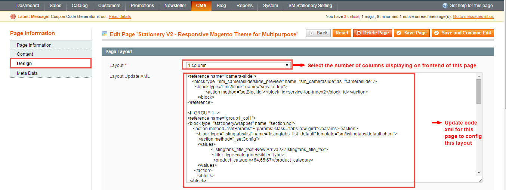Select Page Information tab in sidebar
The image size is (506, 190).
click(x=51, y=45)
